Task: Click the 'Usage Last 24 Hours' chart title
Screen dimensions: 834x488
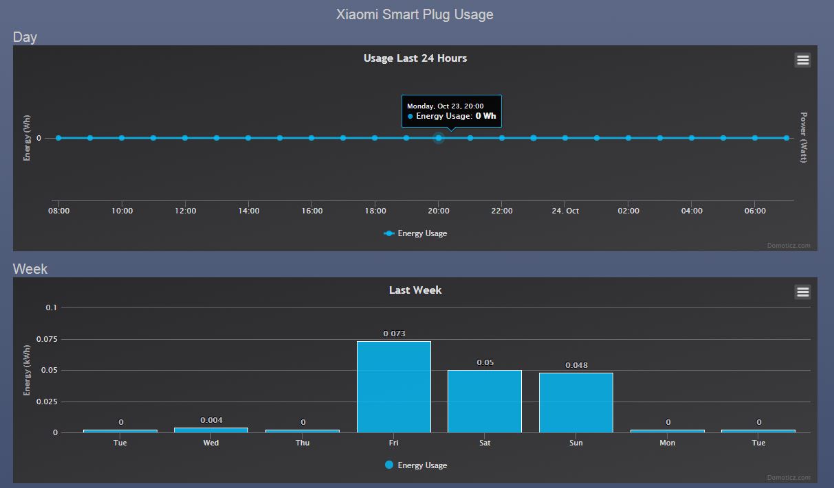Action: (415, 58)
